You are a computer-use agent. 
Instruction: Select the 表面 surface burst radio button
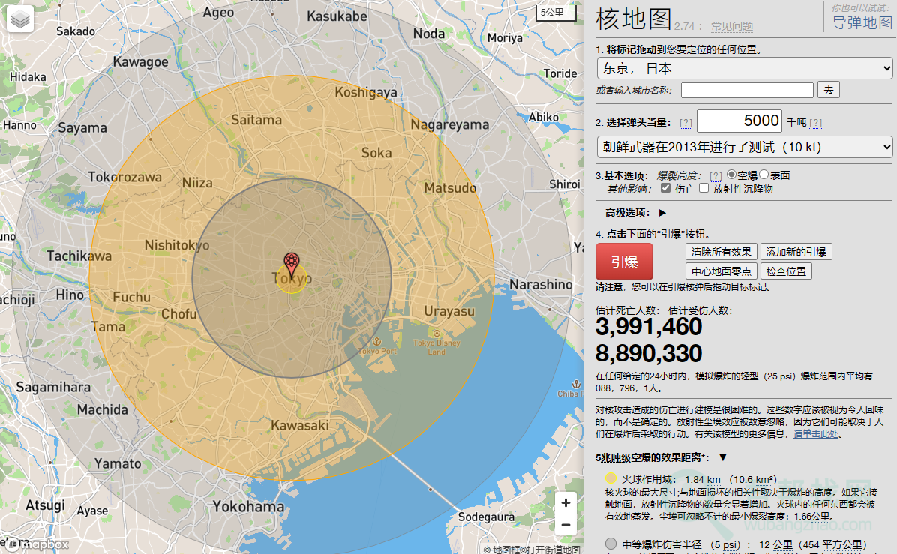[x=764, y=175]
